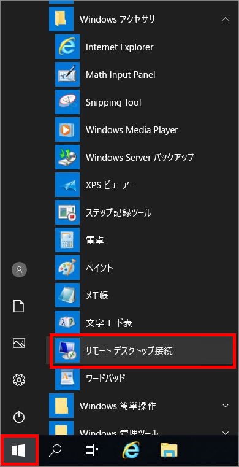The image size is (239, 467).
Task: Select the "Windows 簡単操作" folder label
Action: point(118,406)
